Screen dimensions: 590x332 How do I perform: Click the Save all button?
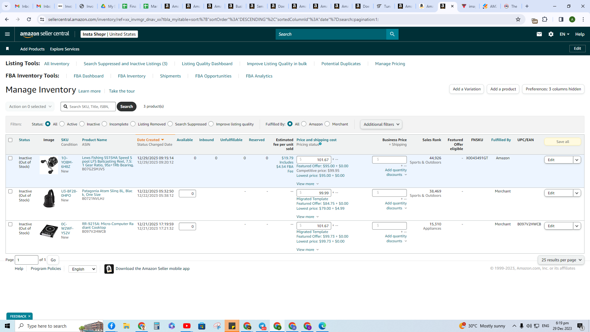pos(562,142)
